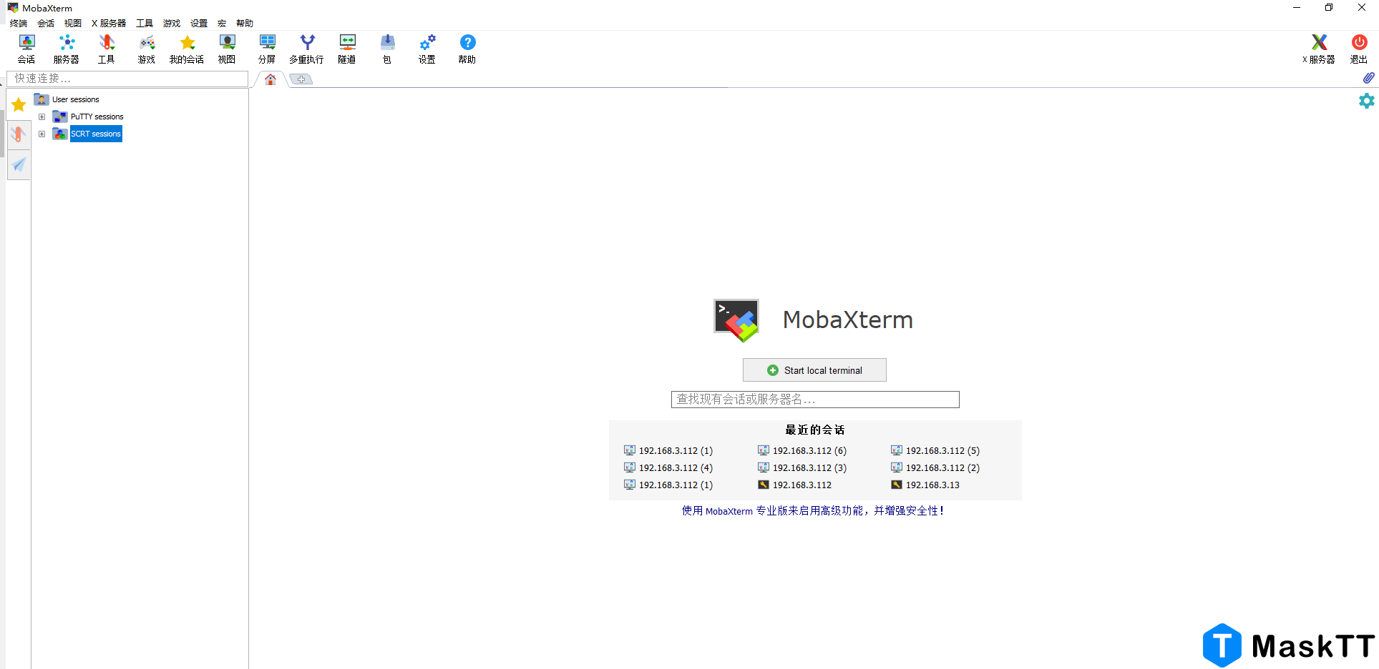Open the 工具 tools toolbar icon
The height and width of the screenshot is (669, 1379).
(107, 49)
